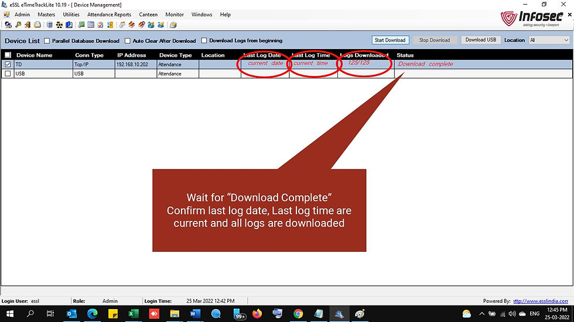Open the Admin menu

click(x=22, y=15)
